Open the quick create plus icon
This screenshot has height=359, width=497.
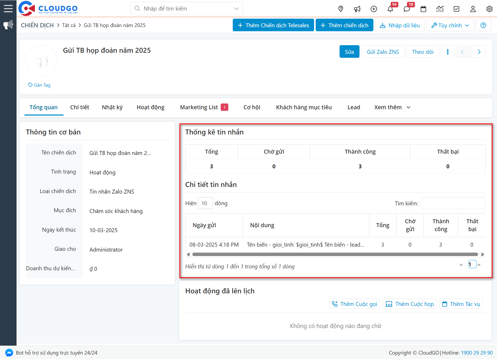(374, 9)
